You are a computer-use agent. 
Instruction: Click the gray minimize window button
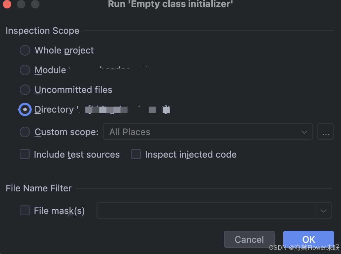tap(21, 4)
